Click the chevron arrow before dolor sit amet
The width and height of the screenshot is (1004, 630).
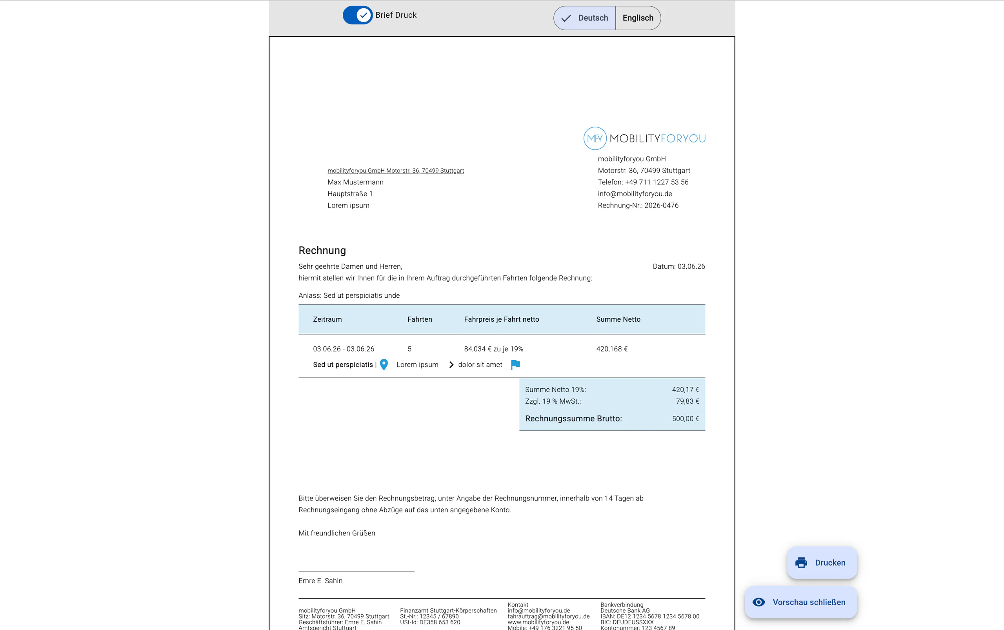(451, 364)
